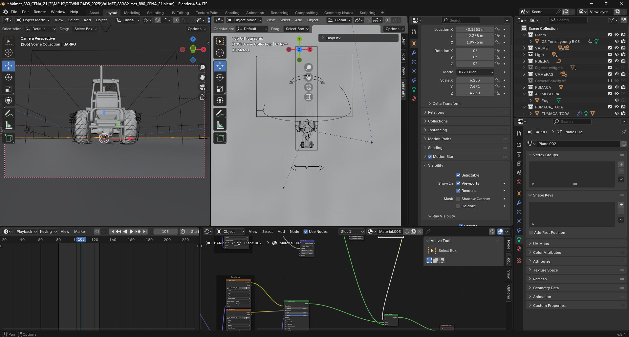The image size is (629, 337).
Task: Click zoom magnifier icon in top orthographic viewport
Action: (x=309, y=67)
